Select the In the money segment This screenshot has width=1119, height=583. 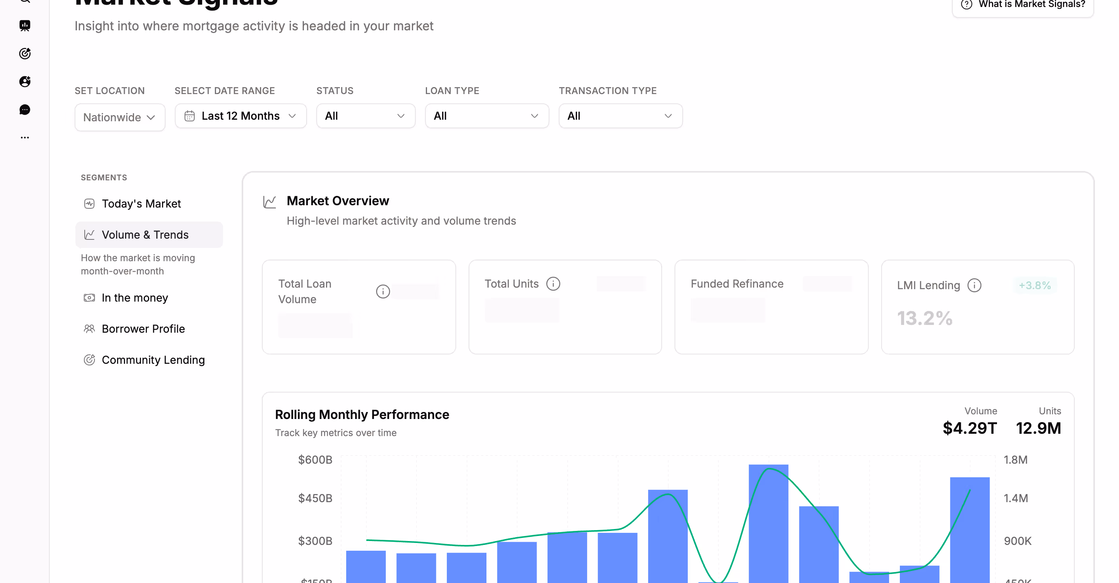point(149,298)
